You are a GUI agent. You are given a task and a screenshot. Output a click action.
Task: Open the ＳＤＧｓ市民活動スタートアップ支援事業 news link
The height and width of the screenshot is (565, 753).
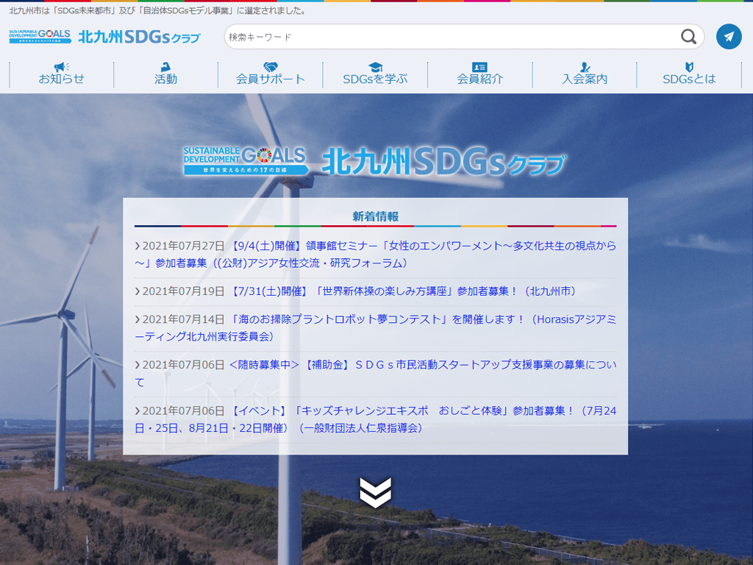coord(376,373)
